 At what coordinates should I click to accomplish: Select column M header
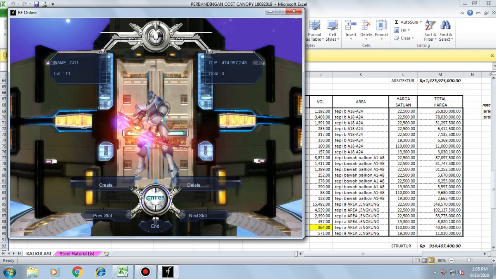click(x=440, y=74)
